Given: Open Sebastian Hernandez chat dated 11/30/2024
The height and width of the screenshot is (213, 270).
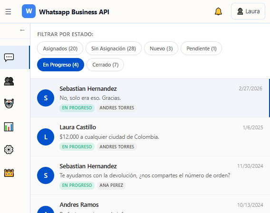Looking at the screenshot, I should [x=150, y=175].
